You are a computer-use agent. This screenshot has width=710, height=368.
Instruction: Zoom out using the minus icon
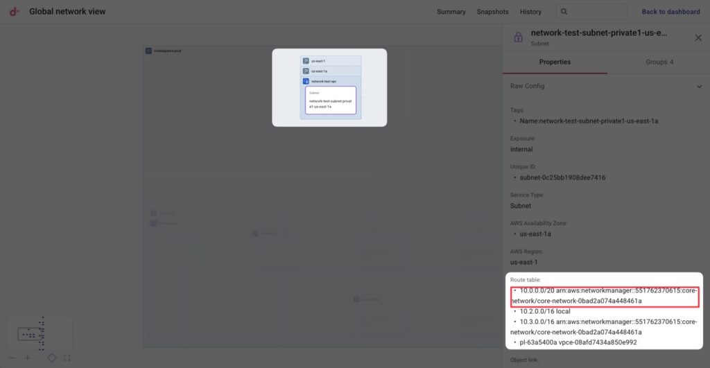click(12, 358)
